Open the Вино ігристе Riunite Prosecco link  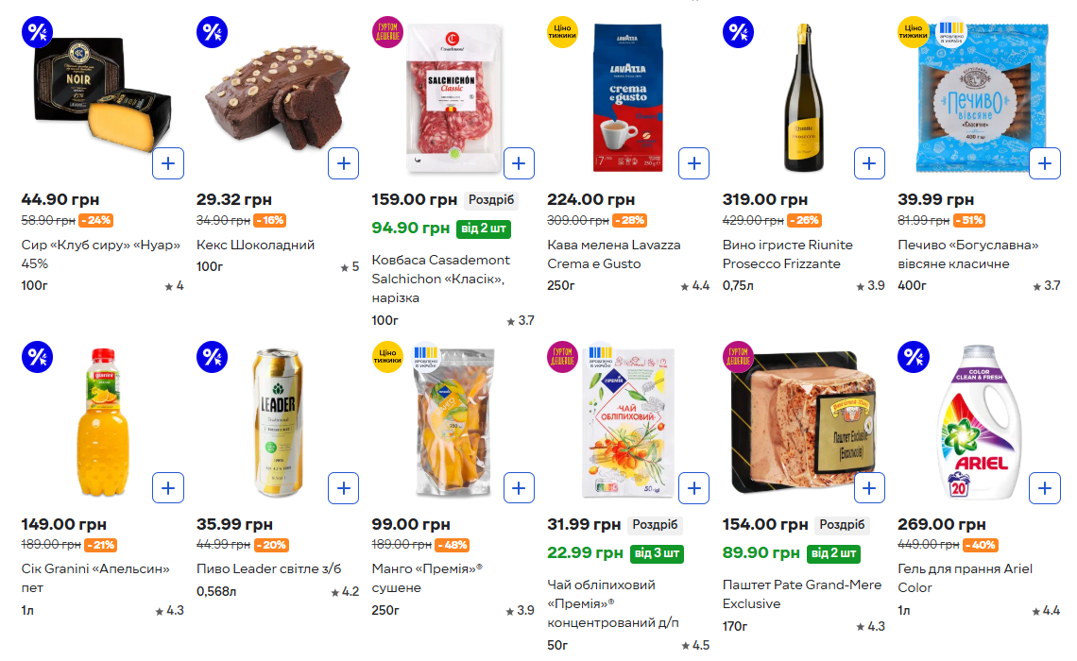tap(787, 254)
